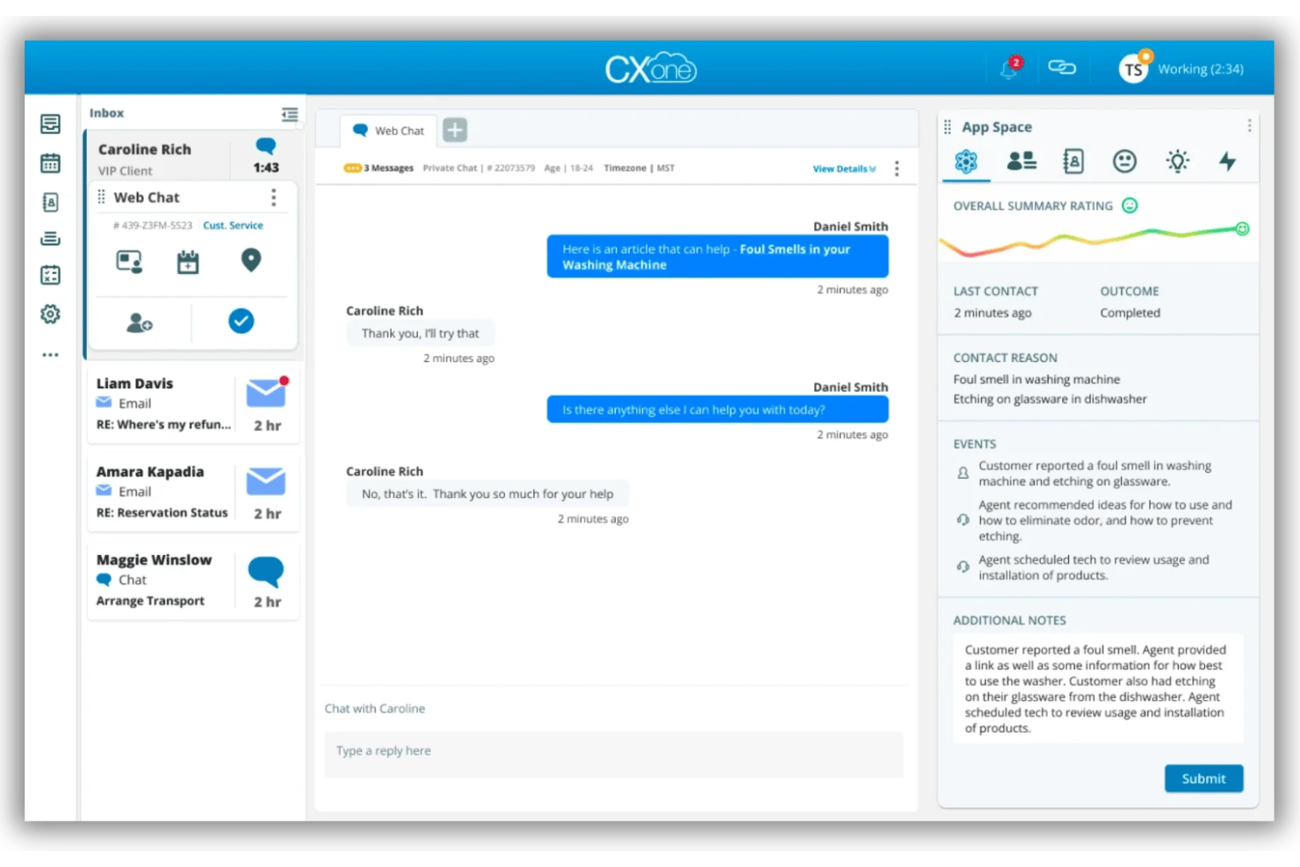1300x867 pixels.
Task: Open the TS agent avatar
Action: (x=1134, y=69)
